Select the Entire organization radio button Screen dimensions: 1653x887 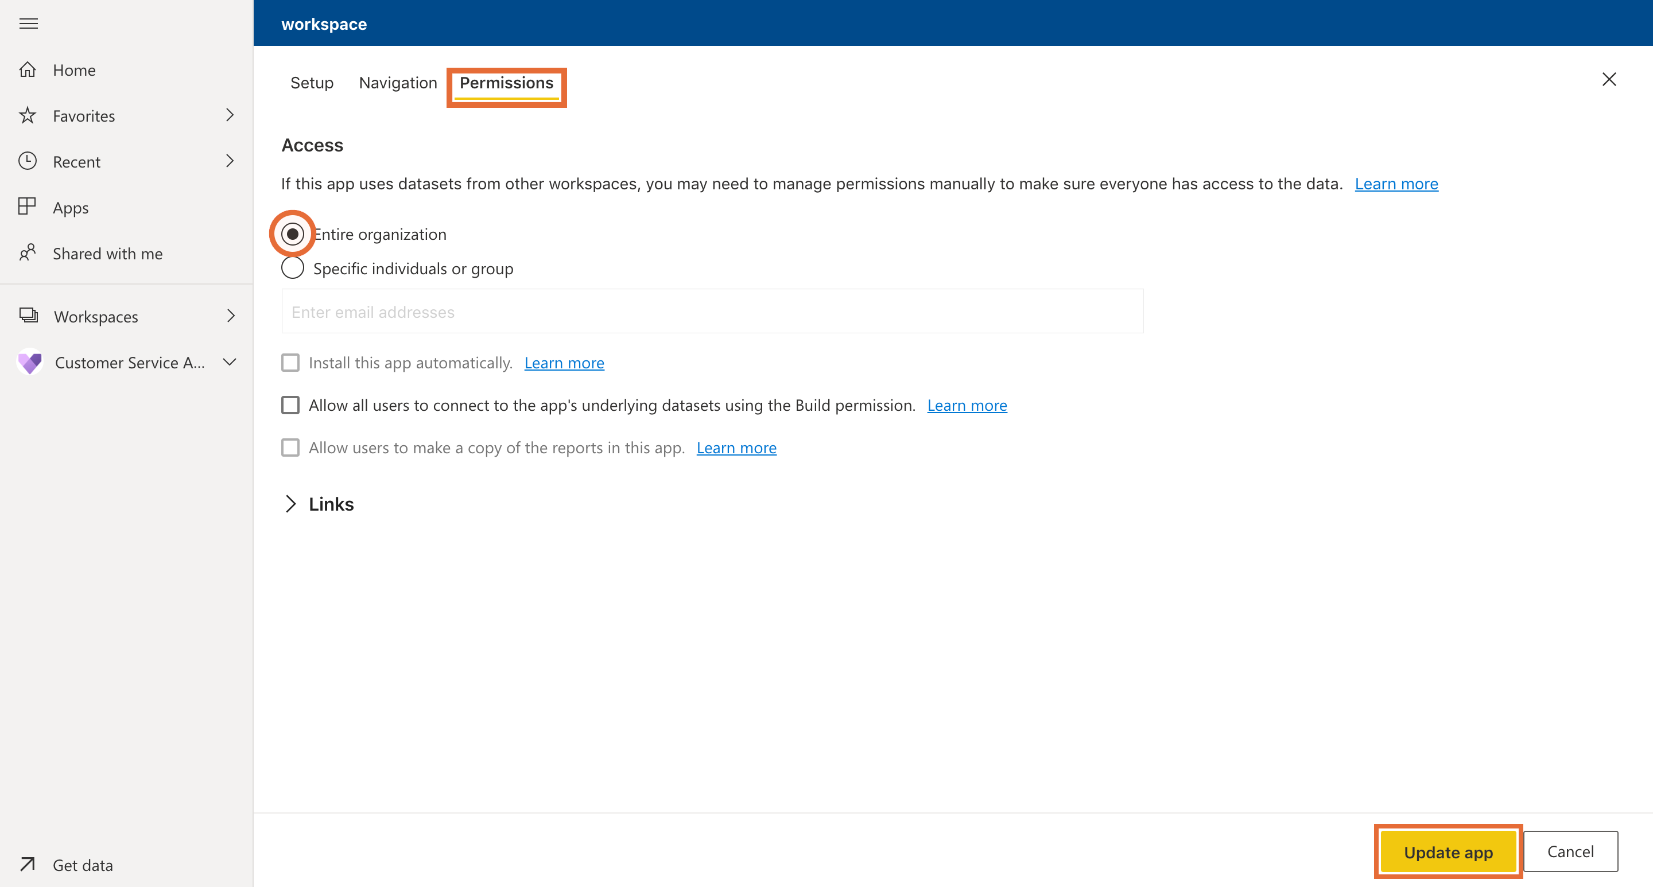pos(293,233)
